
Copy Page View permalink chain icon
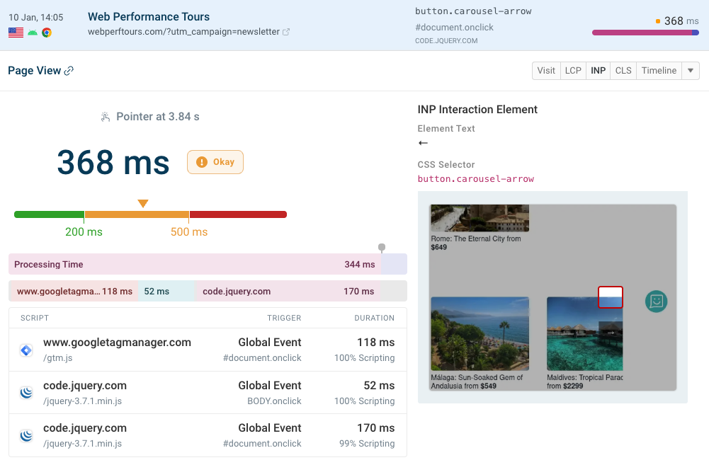[69, 71]
